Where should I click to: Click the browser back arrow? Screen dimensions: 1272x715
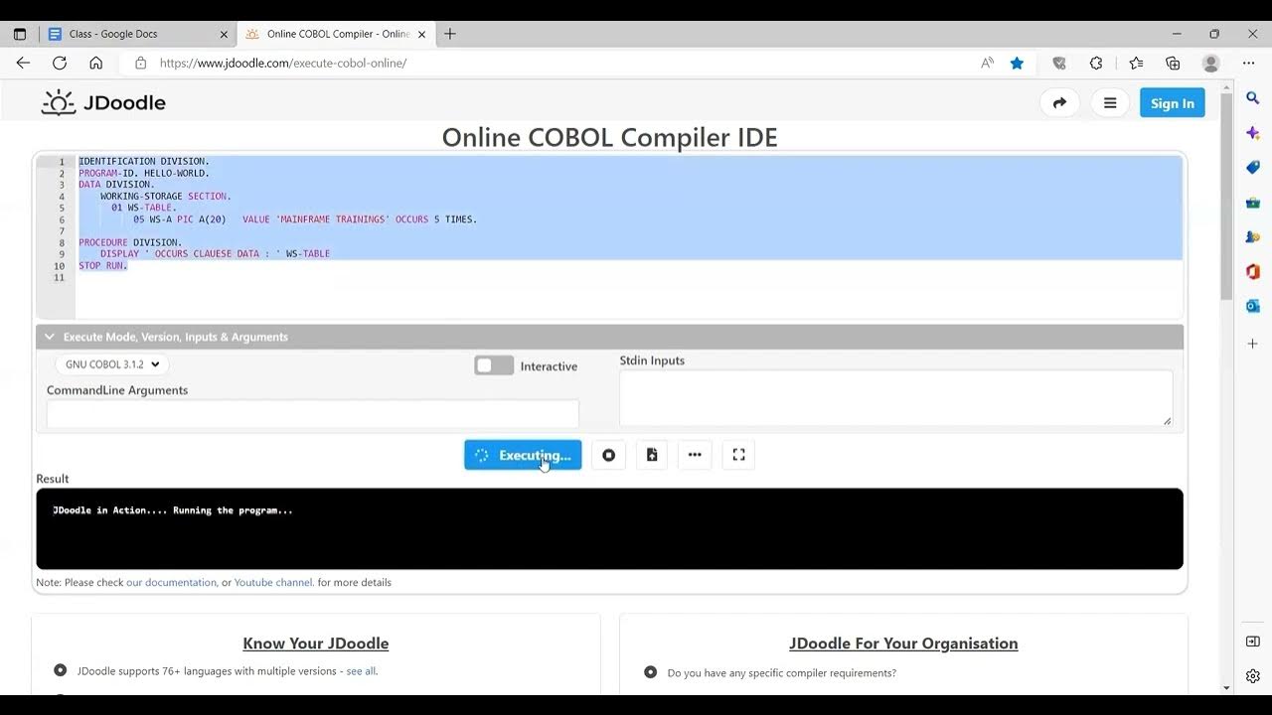click(x=23, y=63)
